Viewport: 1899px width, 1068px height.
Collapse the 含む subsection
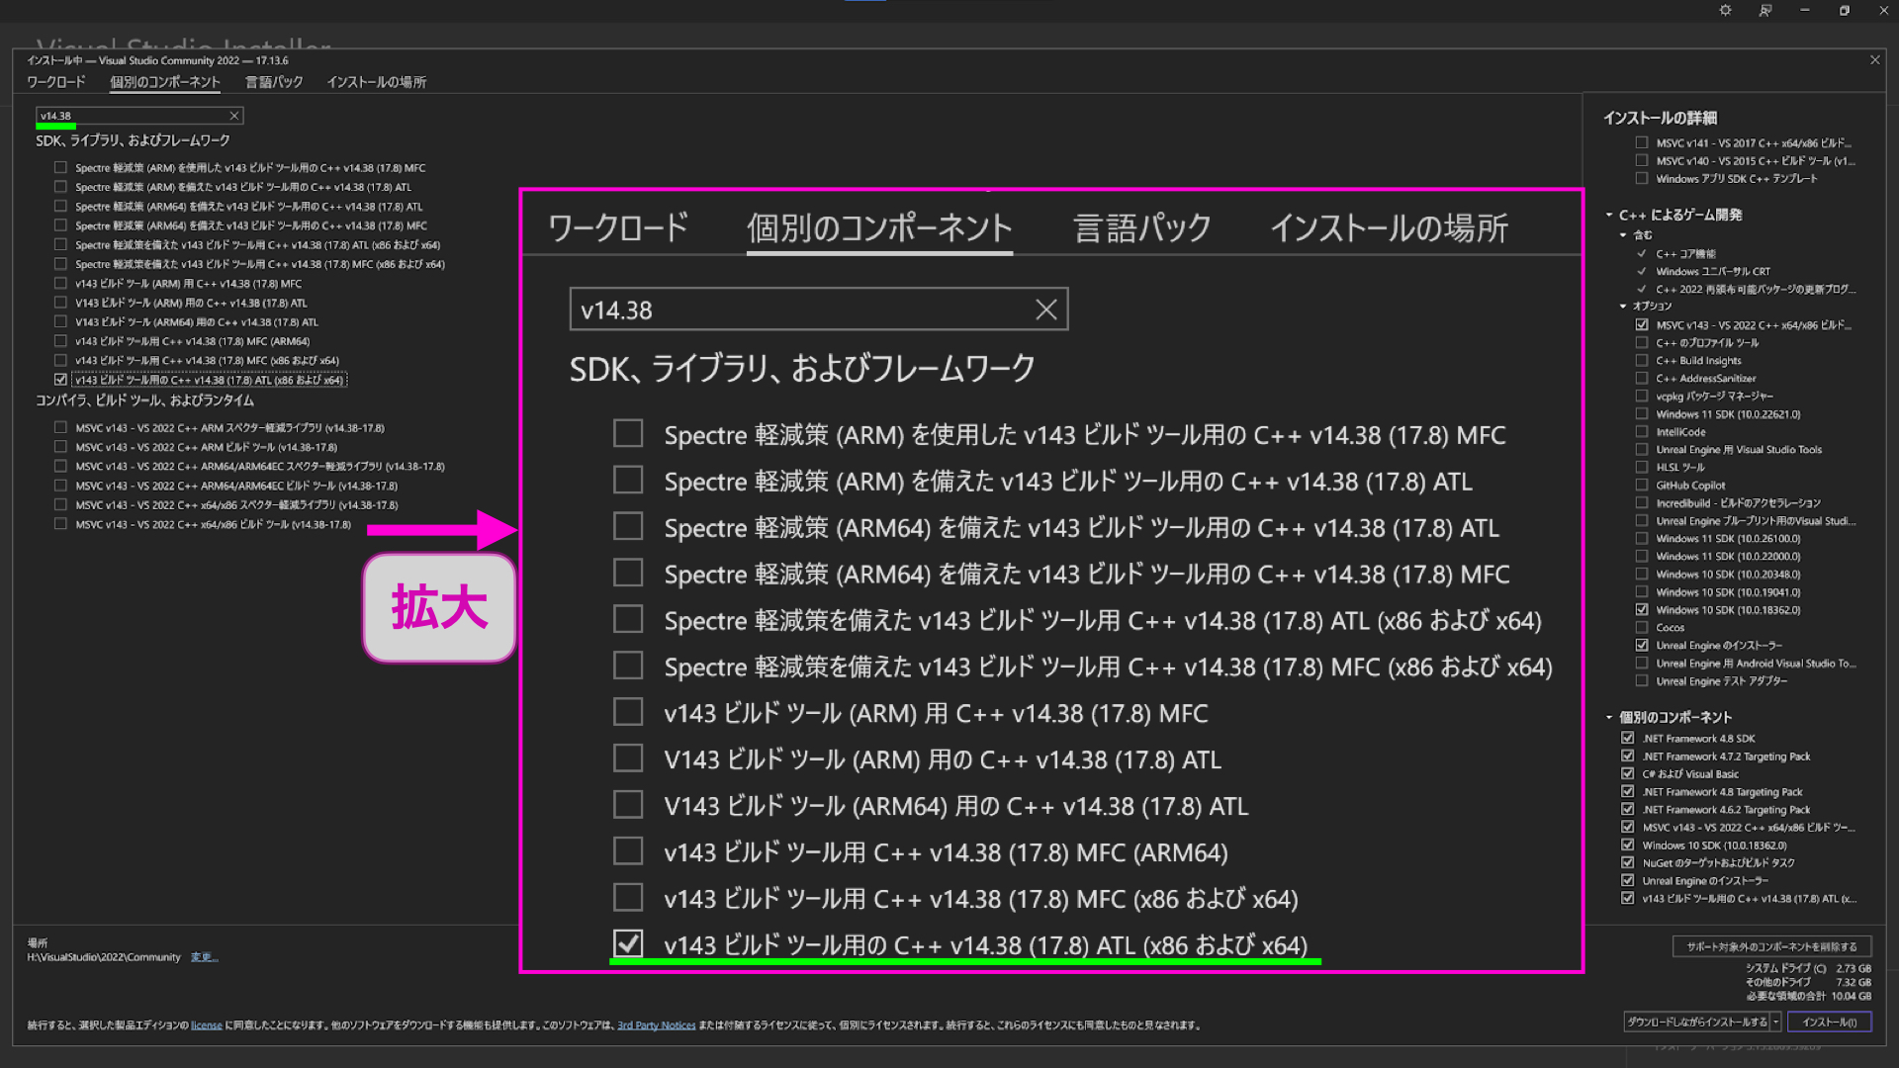click(x=1623, y=234)
